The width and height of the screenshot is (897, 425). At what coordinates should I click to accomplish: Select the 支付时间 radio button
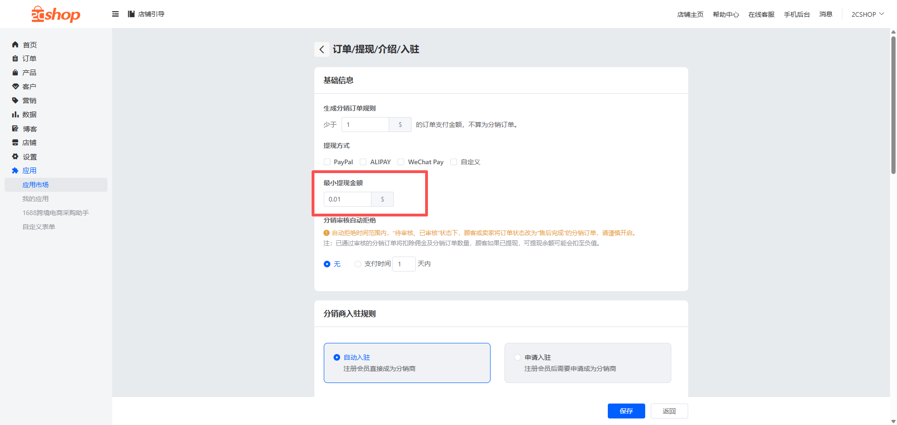point(358,264)
